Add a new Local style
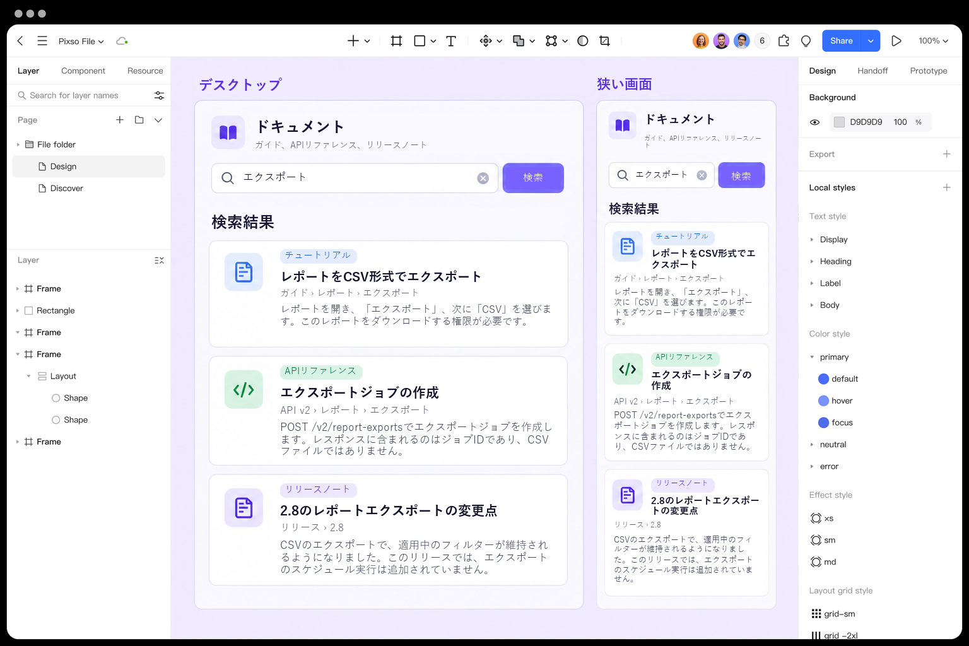969x646 pixels. point(946,187)
